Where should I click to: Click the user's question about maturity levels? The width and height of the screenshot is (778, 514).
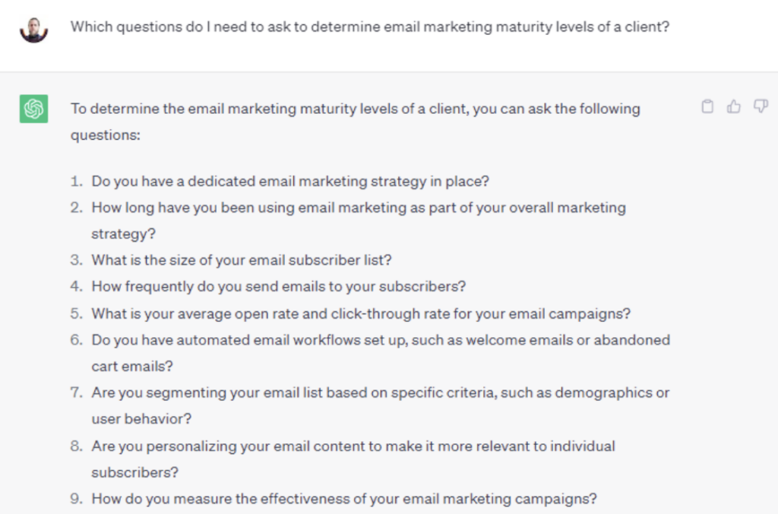point(369,27)
